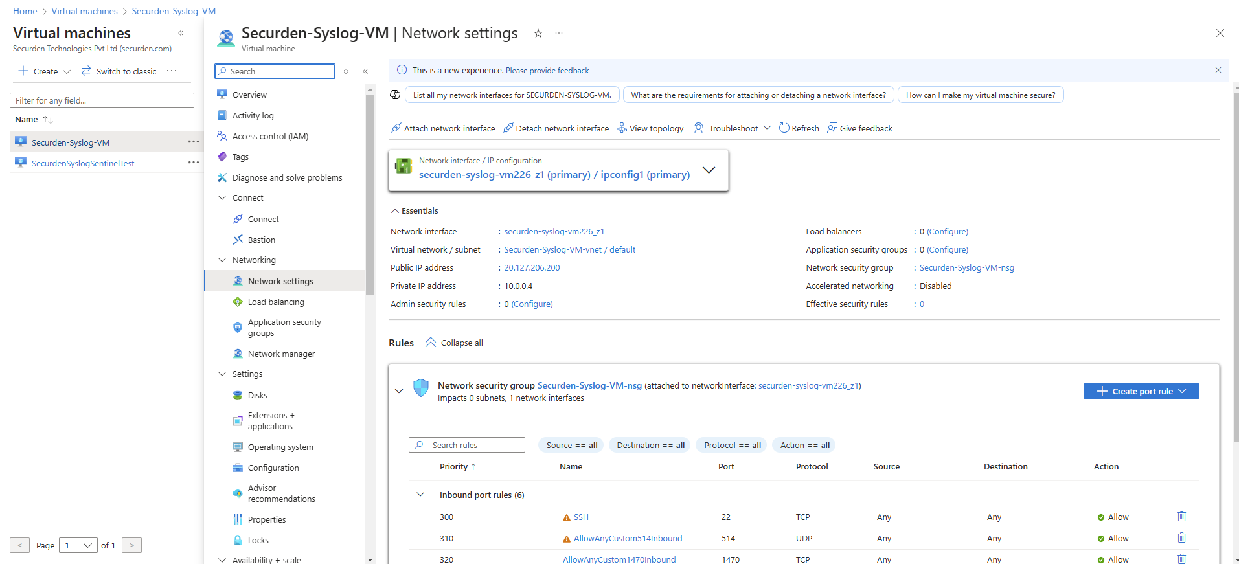
Task: Click the Operating system icon
Action: click(238, 447)
